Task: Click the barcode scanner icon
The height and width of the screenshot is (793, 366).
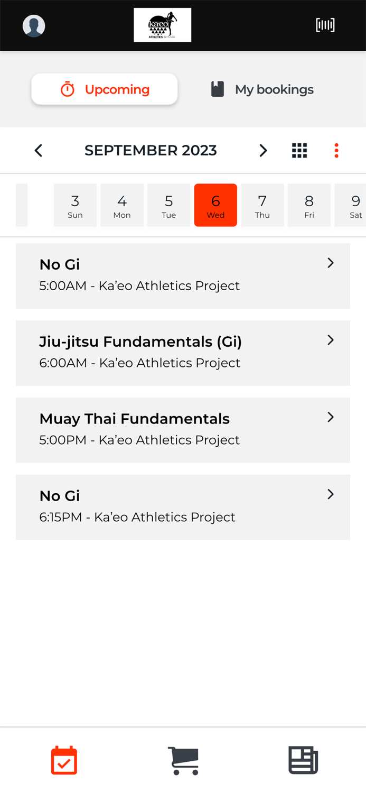Action: pyautogui.click(x=325, y=25)
